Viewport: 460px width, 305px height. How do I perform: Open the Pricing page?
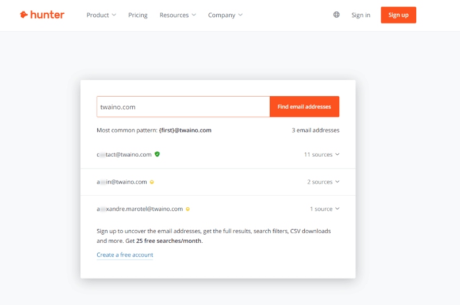(x=137, y=15)
